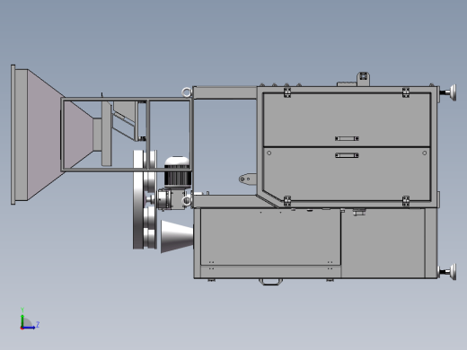Select the top lifting lug above the cabinet
Viewport: 467px width, 350px height.
click(363, 78)
